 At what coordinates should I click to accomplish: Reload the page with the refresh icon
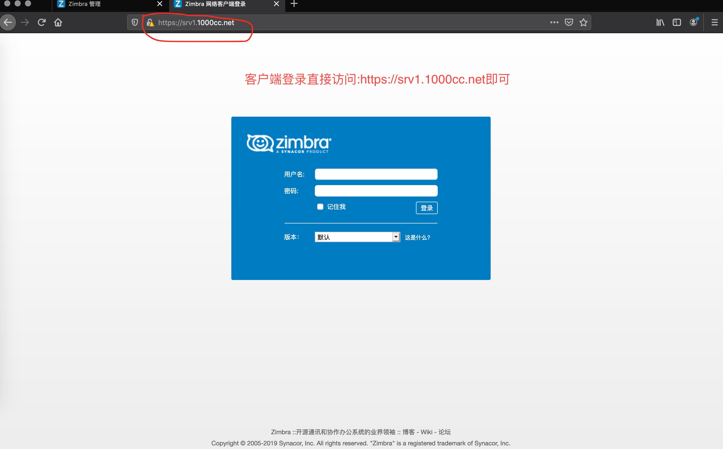[x=41, y=22]
